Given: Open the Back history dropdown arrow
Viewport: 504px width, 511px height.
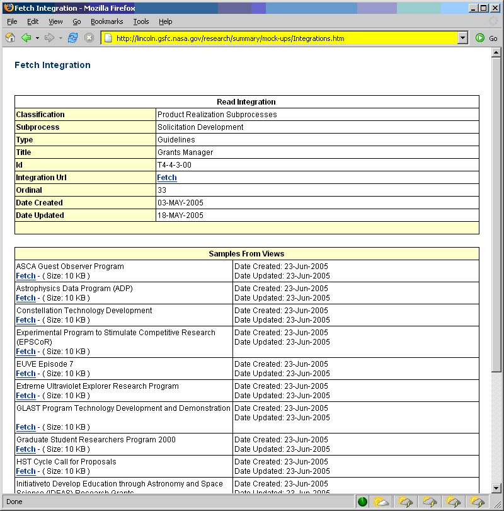Looking at the screenshot, I should click(x=37, y=38).
